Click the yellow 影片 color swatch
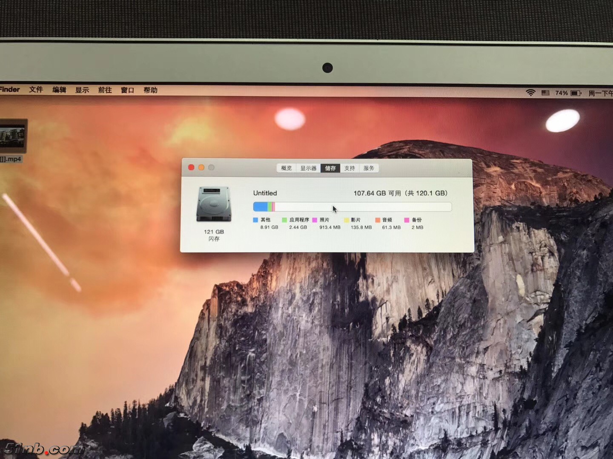The width and height of the screenshot is (613, 459). pos(347,220)
